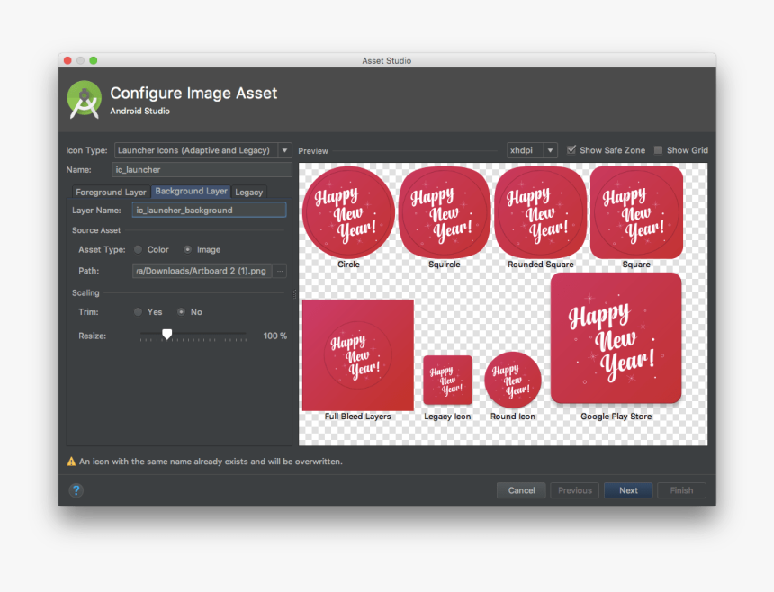Click the Next button

coord(628,490)
